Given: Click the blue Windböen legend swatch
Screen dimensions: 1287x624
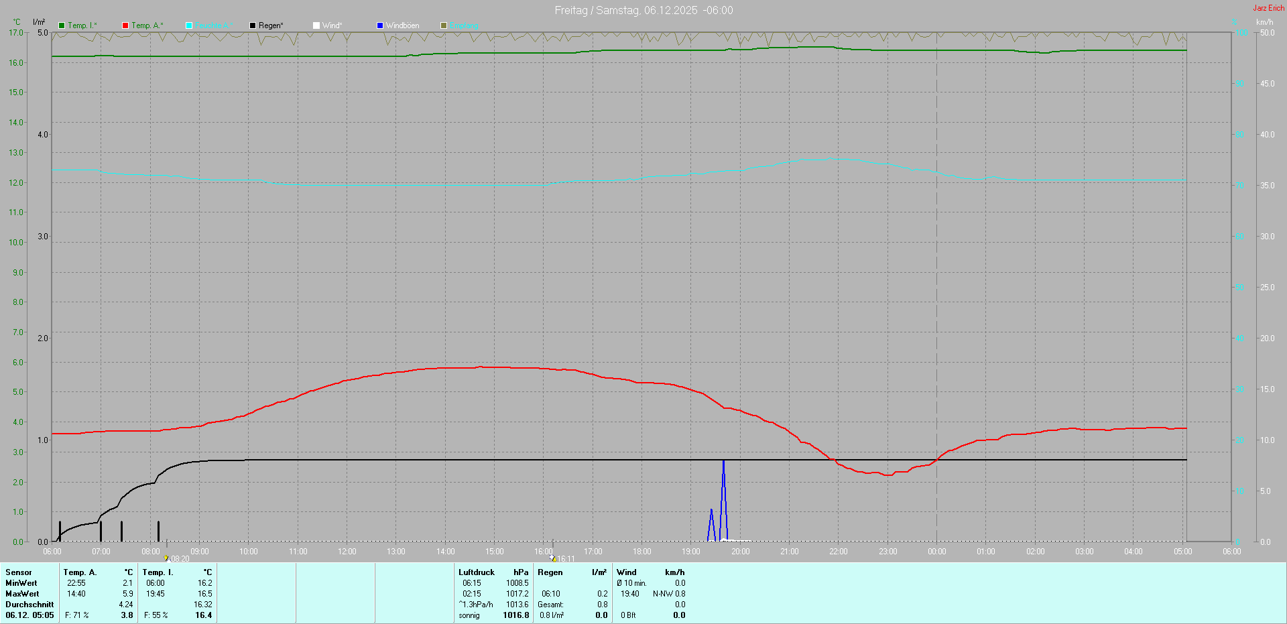Looking at the screenshot, I should (x=380, y=25).
